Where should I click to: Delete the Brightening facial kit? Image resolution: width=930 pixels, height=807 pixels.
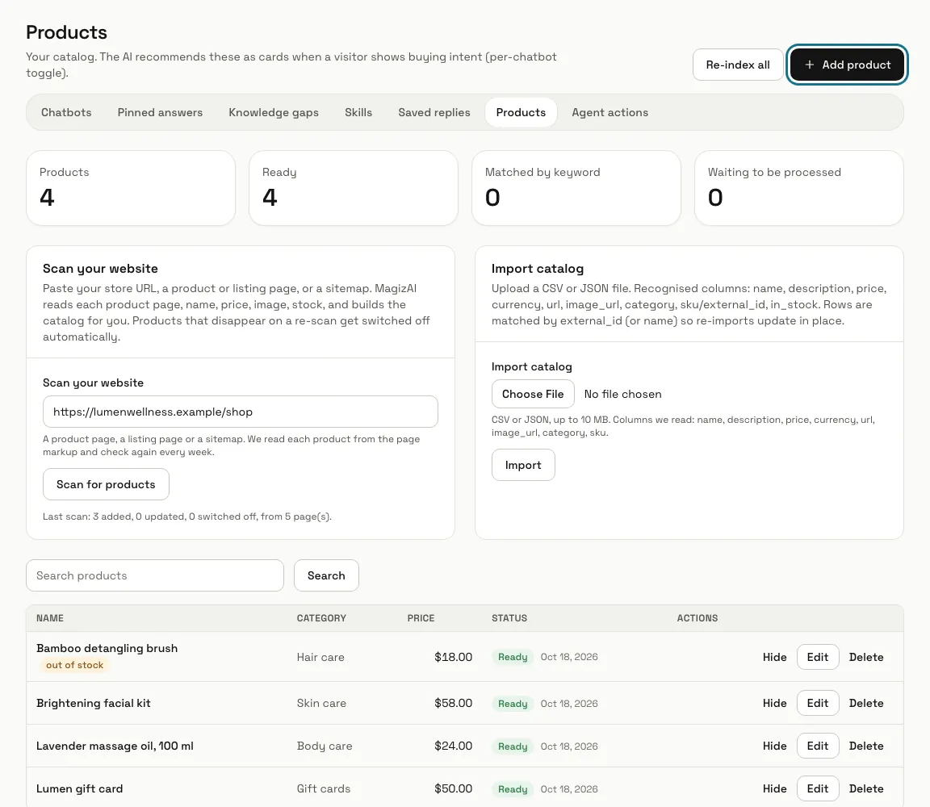(x=866, y=703)
